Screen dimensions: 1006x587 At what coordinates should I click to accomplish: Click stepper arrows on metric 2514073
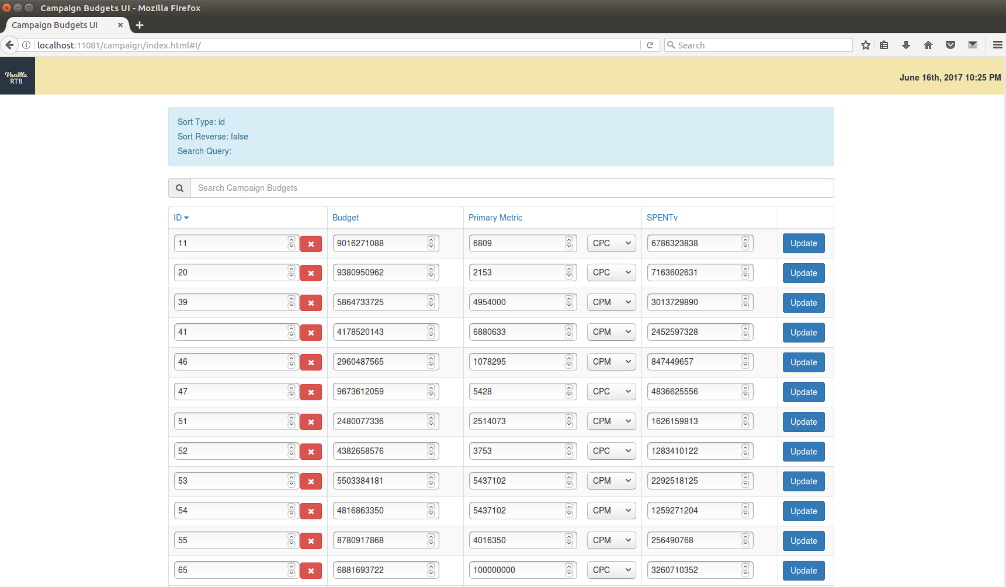coord(569,421)
